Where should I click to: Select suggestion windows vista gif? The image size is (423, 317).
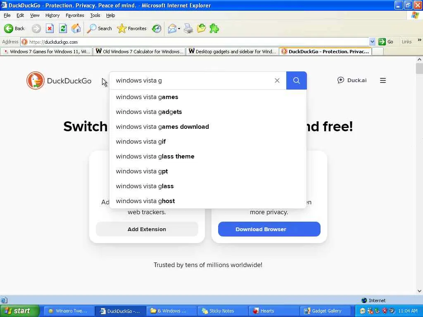(208, 142)
